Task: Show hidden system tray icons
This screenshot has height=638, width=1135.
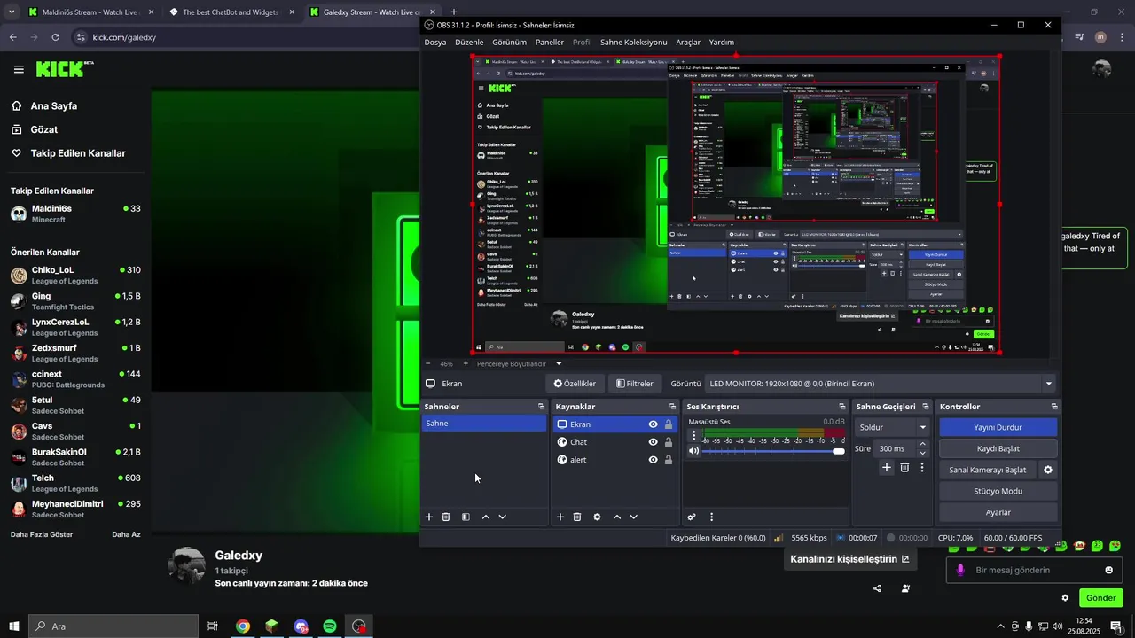Action: pyautogui.click(x=1001, y=626)
